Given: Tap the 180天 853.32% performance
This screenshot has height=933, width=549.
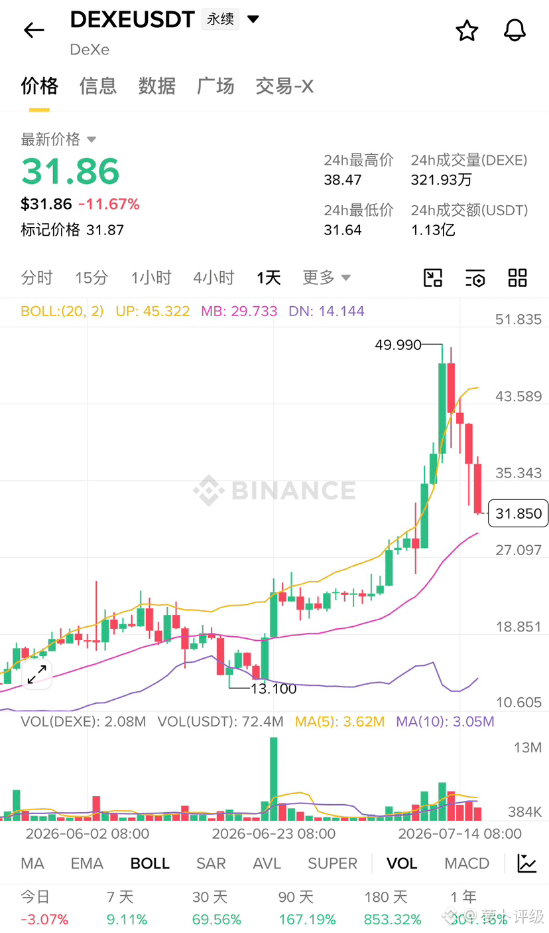Looking at the screenshot, I should point(393,908).
